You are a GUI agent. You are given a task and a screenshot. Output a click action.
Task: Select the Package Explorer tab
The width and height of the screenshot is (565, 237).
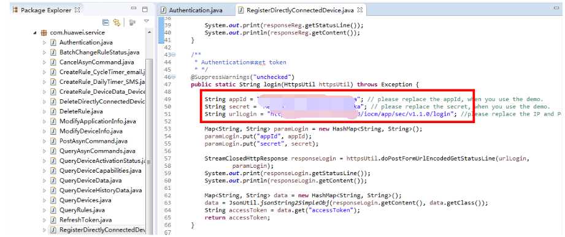coord(46,10)
